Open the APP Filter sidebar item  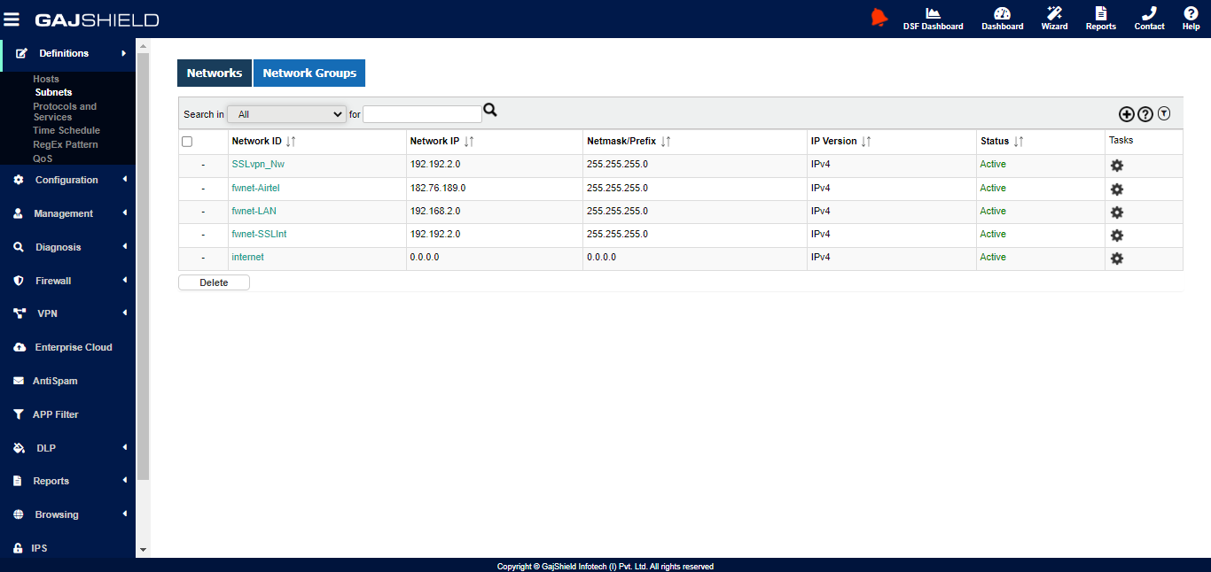(67, 414)
